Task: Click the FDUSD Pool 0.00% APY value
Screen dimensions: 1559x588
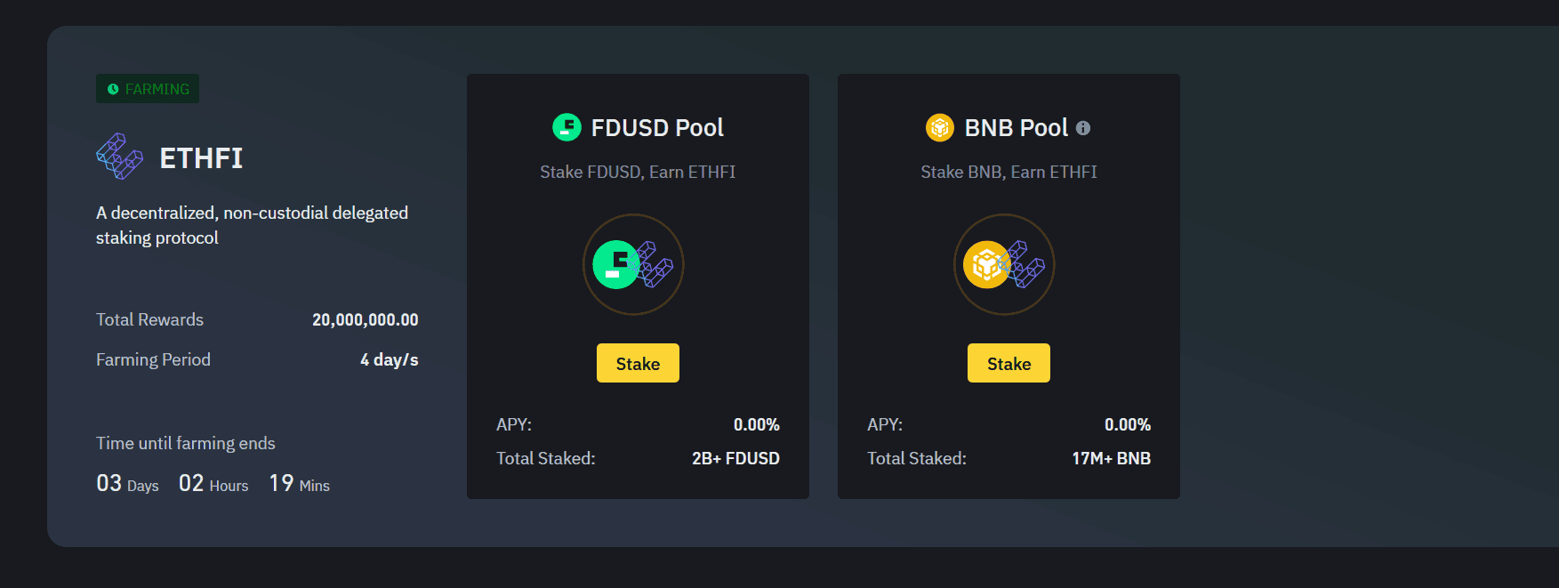Action: 756,424
